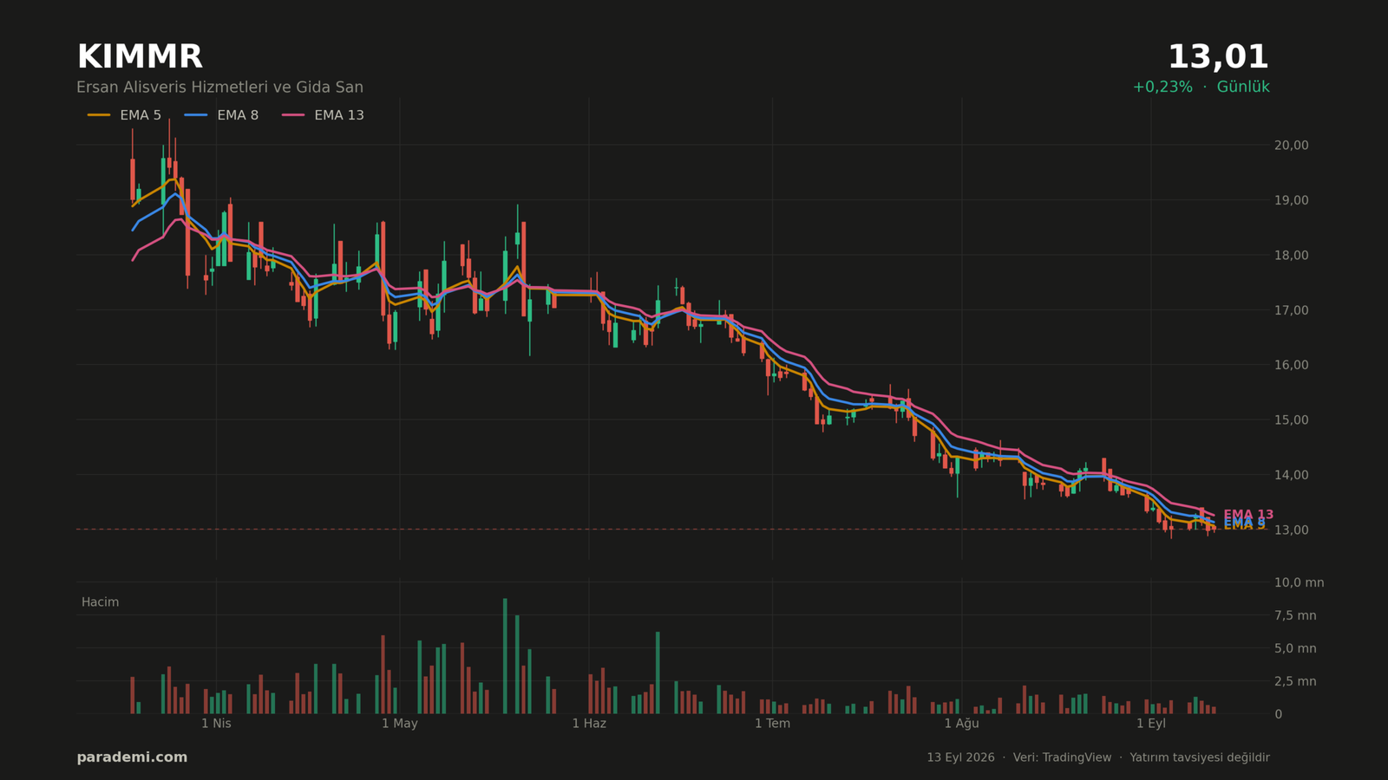Click the 19,00 price axis label
Screen dimensions: 1388x780
pos(1291,200)
